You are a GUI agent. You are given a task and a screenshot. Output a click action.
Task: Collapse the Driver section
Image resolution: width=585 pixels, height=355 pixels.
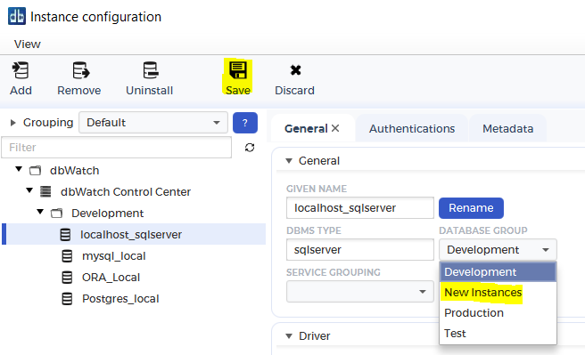[289, 336]
